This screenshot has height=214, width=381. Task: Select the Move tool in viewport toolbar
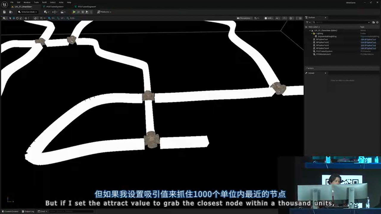pos(14,18)
